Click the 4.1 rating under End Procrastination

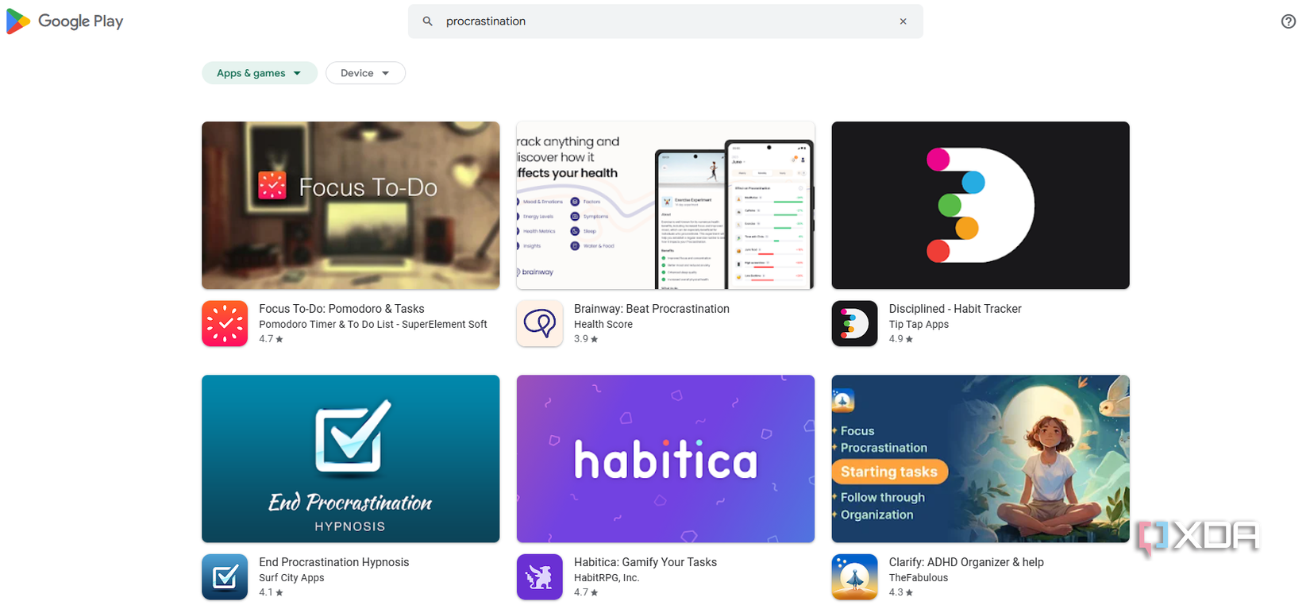pos(271,592)
